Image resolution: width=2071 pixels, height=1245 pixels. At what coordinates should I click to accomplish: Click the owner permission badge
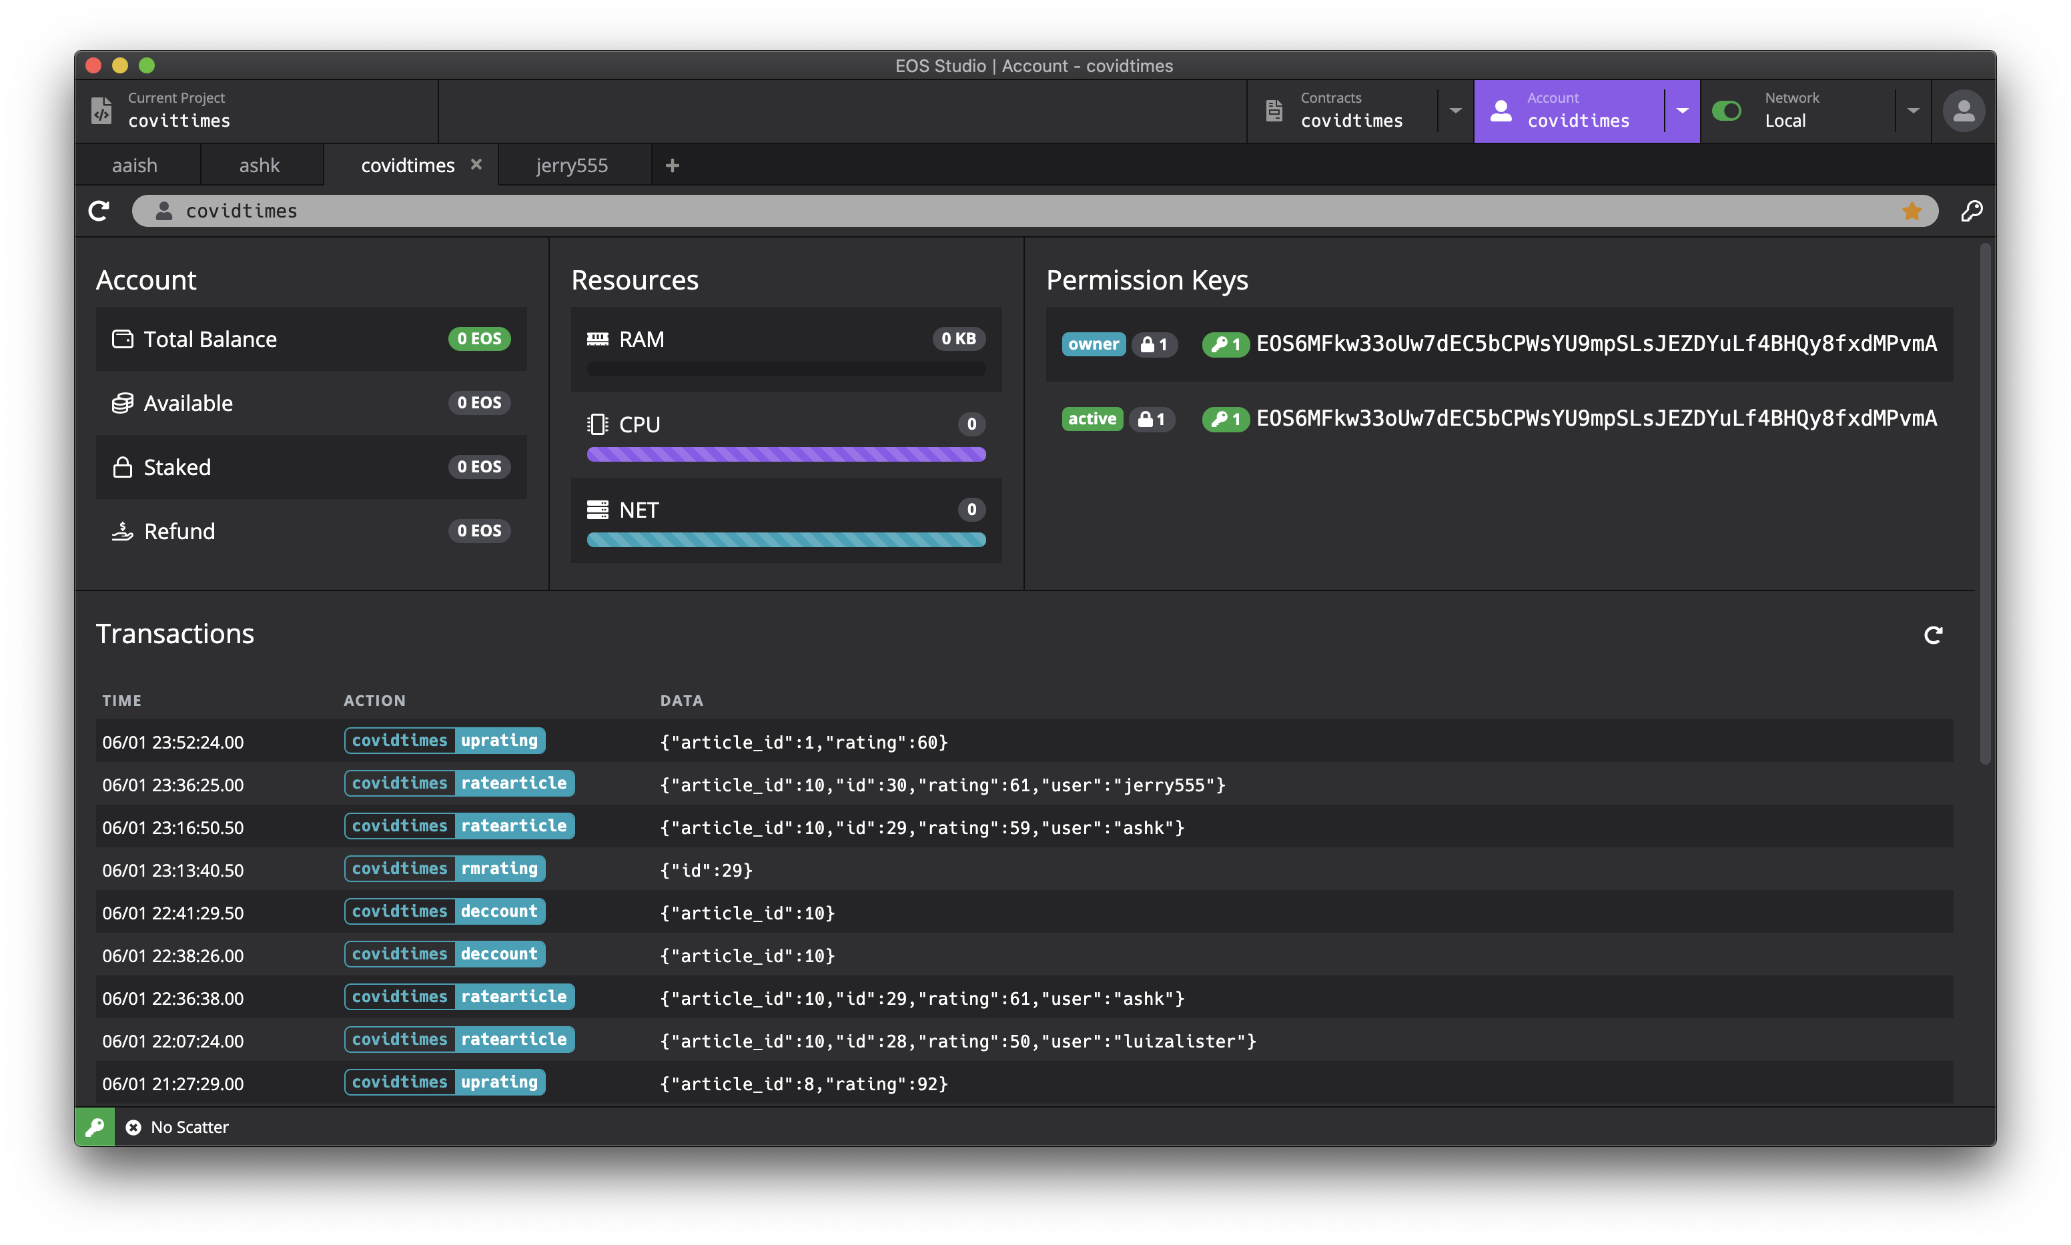pyautogui.click(x=1093, y=344)
